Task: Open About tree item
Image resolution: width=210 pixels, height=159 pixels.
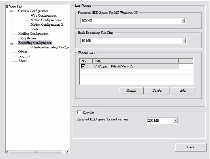Action: click(23, 61)
